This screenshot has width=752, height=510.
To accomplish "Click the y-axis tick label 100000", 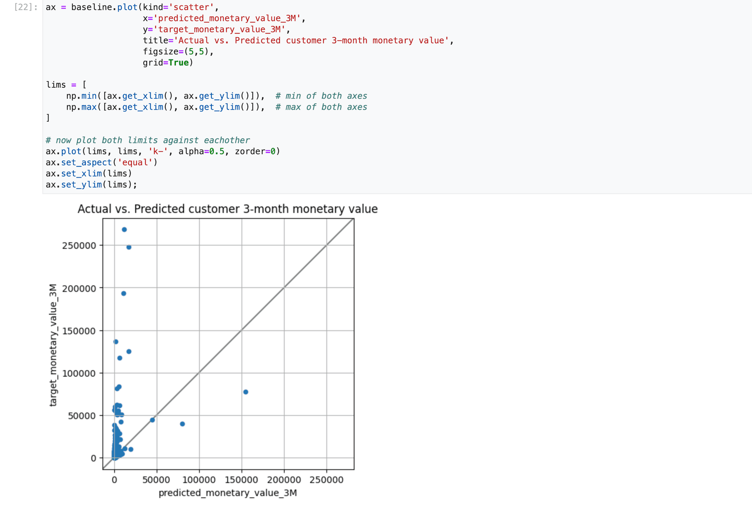I will [79, 373].
